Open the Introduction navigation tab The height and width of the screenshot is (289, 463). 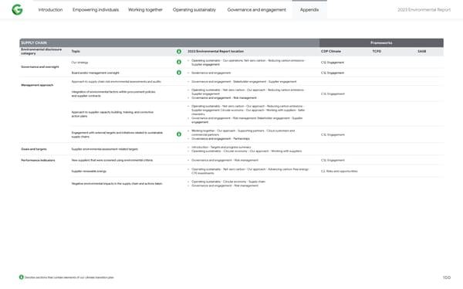click(50, 10)
